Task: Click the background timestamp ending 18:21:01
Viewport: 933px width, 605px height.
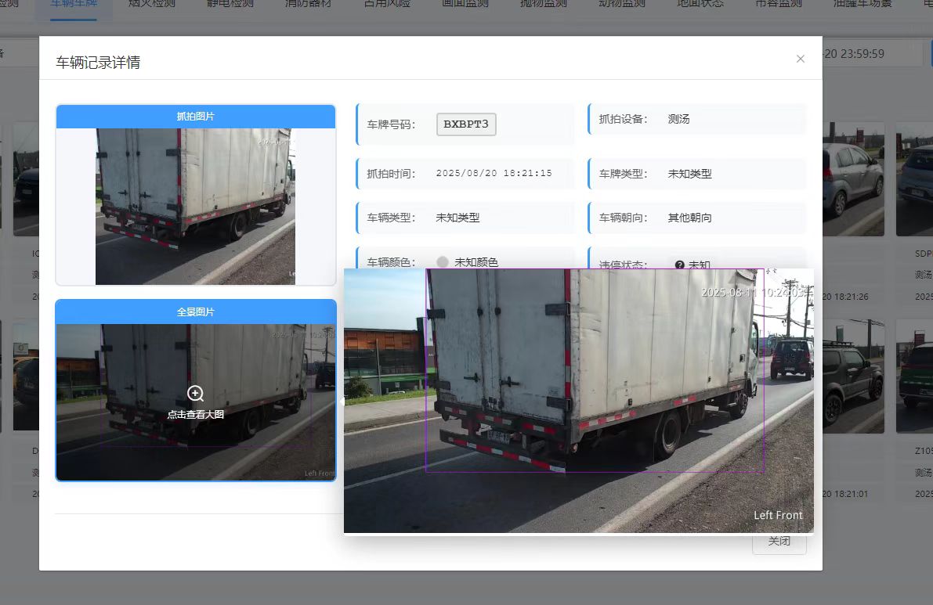Action: coord(845,494)
